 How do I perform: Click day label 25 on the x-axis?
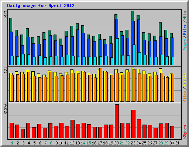(144, 143)
